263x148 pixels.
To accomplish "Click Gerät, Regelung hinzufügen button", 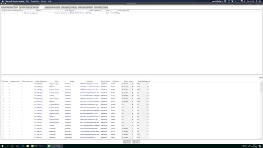I will tap(69, 8).
